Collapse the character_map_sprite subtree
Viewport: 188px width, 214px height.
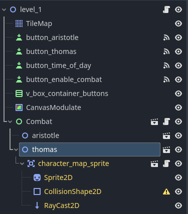click(x=22, y=163)
